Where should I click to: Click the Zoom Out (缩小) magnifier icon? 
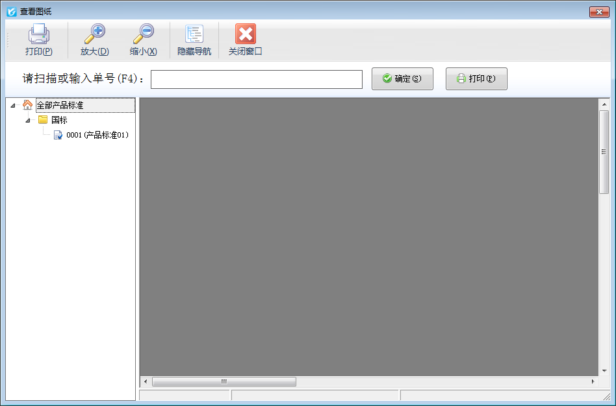pyautogui.click(x=143, y=34)
